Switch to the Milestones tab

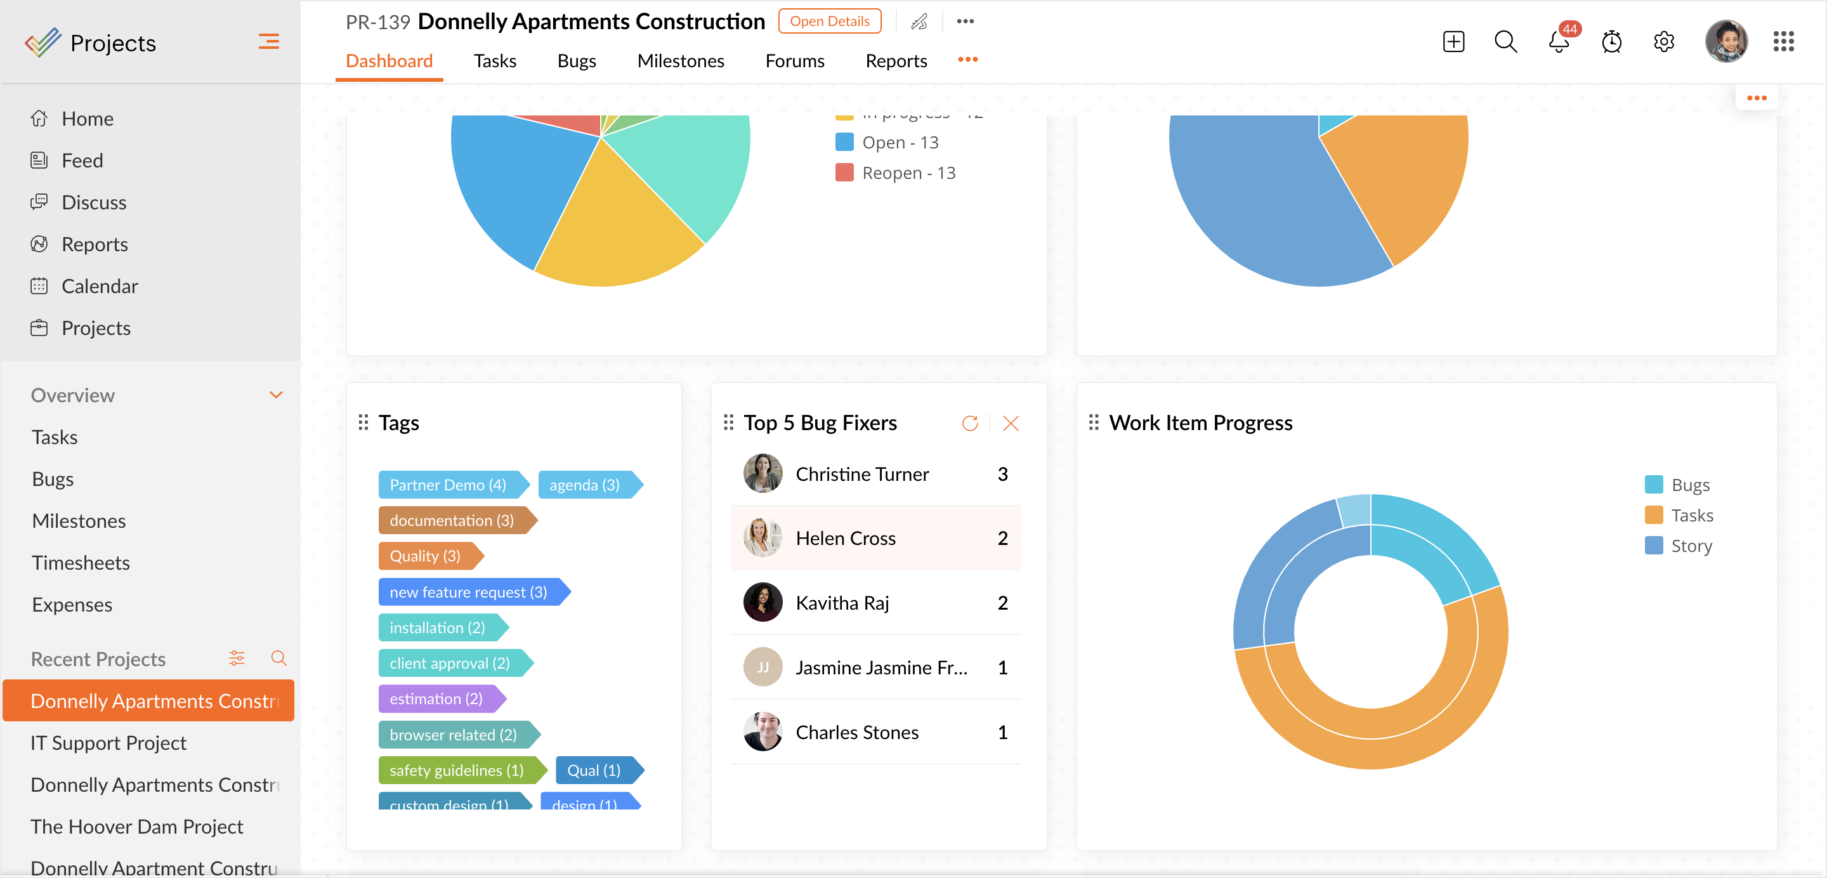pos(680,61)
